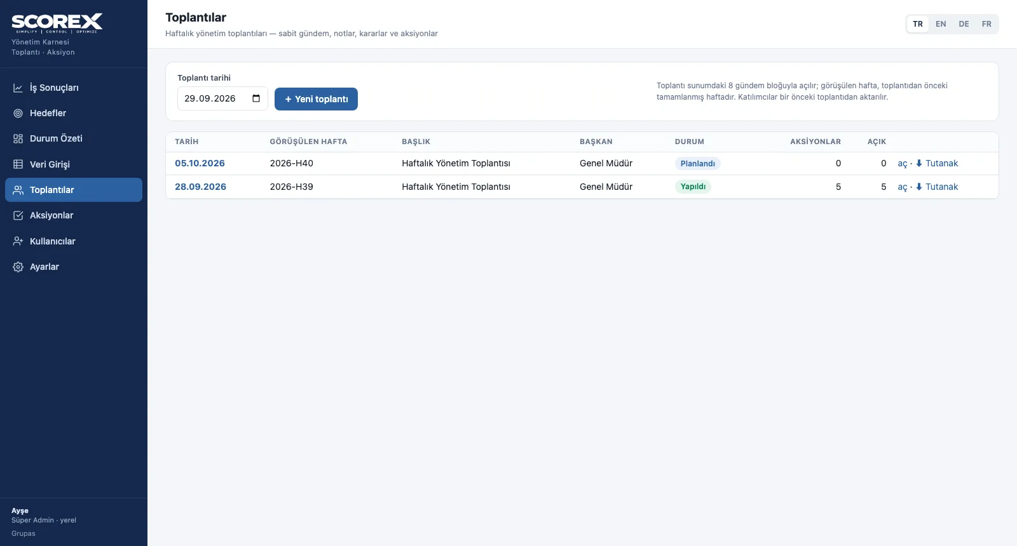The height and width of the screenshot is (546, 1017).
Task: Click the BAŞKAN column header
Action: click(x=596, y=142)
